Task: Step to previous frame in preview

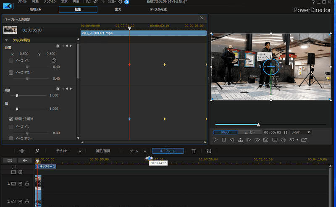Action: pyautogui.click(x=232, y=140)
